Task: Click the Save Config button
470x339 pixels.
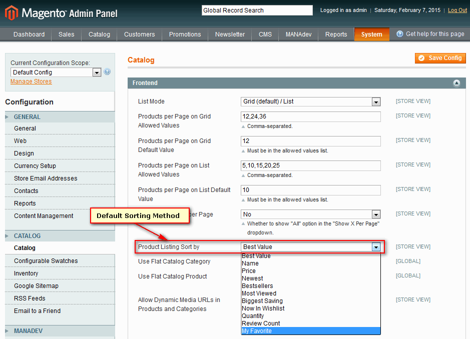Action: [x=440, y=58]
